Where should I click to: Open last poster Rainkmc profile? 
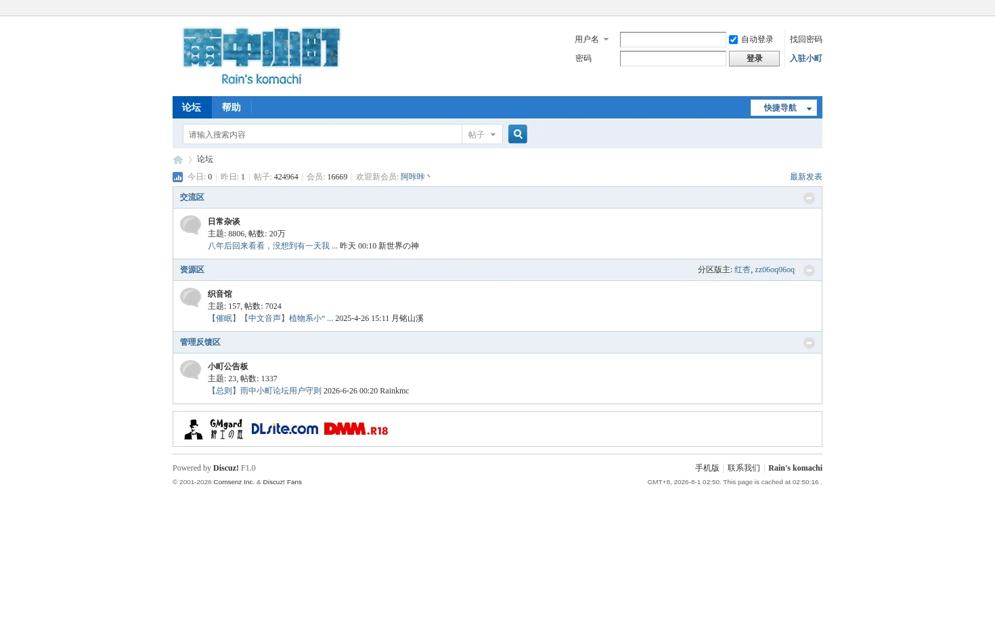click(x=394, y=391)
